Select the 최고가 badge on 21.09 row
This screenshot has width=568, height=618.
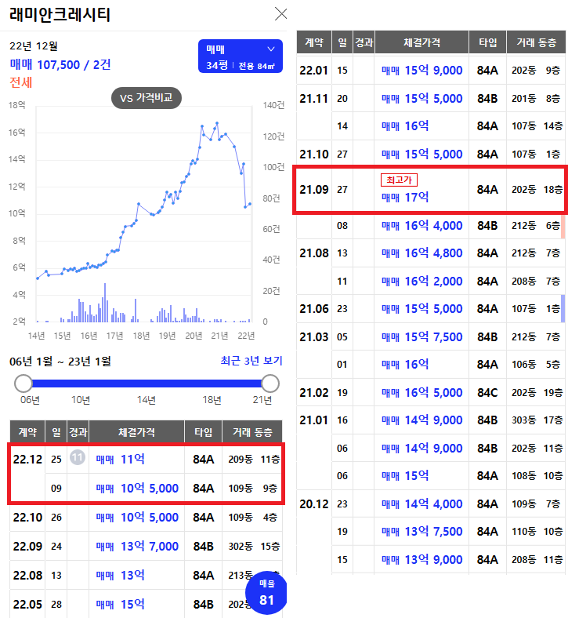pos(399,180)
